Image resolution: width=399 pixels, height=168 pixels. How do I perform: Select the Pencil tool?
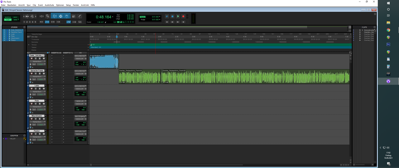coord(79,16)
